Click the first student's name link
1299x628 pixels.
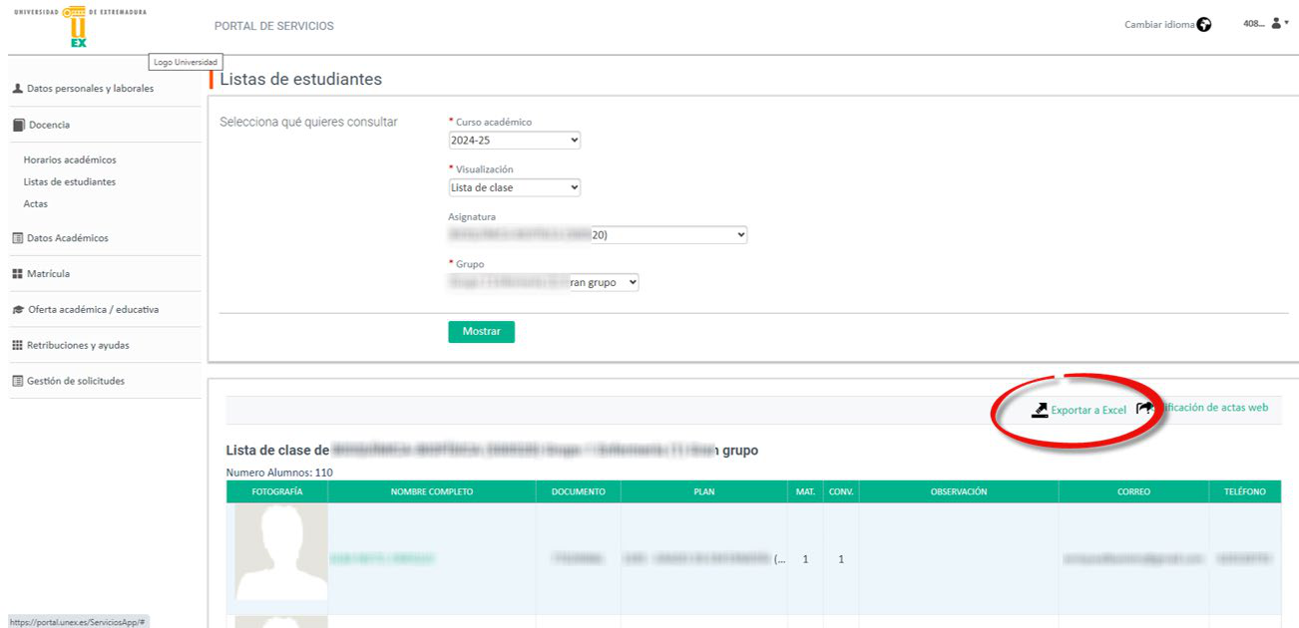[383, 559]
